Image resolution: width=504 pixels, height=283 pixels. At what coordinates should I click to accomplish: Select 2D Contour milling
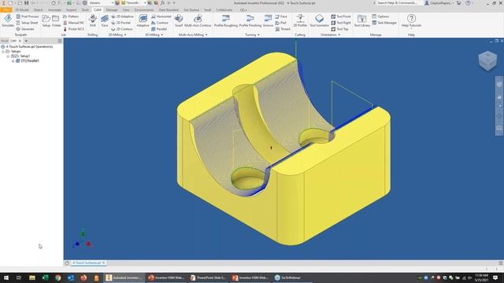point(121,29)
